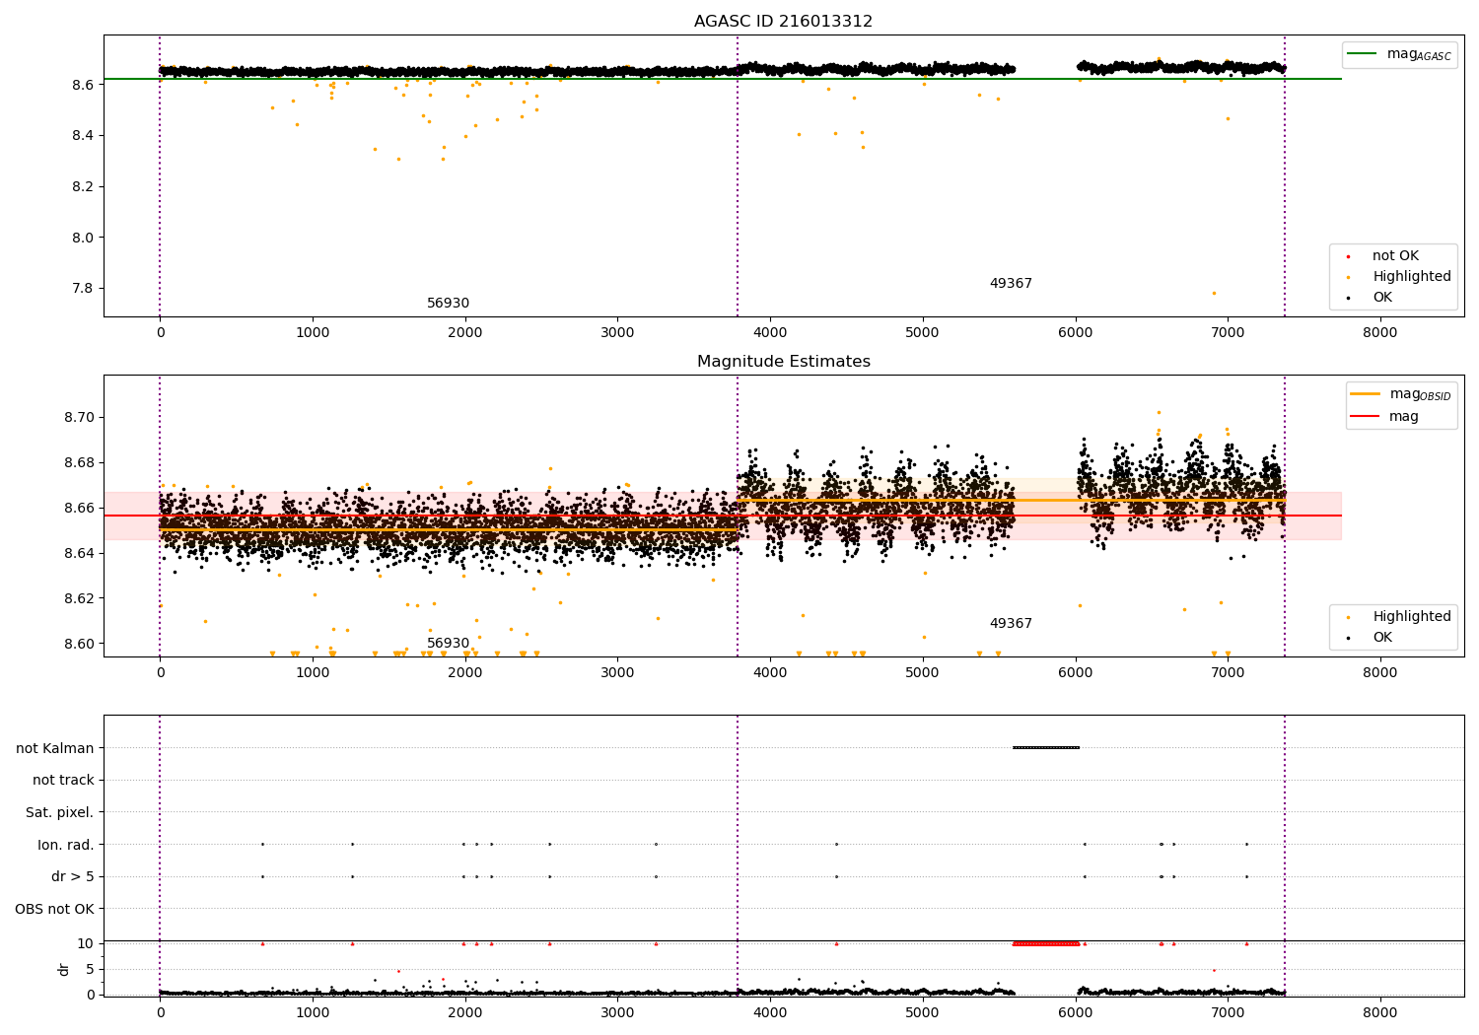
Task: Select the mag AGASC legend entry with green line
Action: 1399,54
